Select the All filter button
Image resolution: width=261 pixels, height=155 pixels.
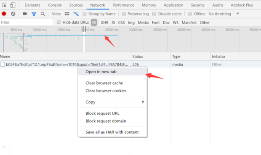(x=94, y=23)
